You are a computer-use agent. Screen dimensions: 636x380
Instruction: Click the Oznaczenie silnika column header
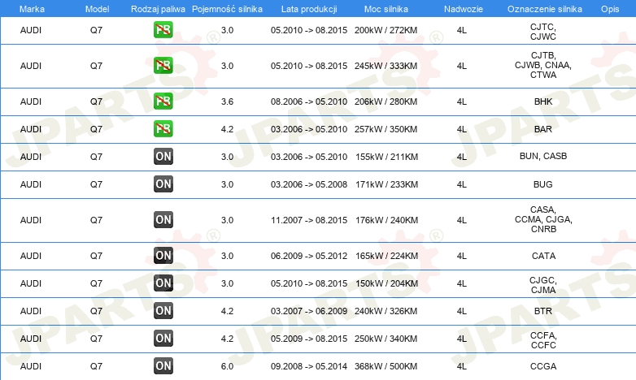544,9
